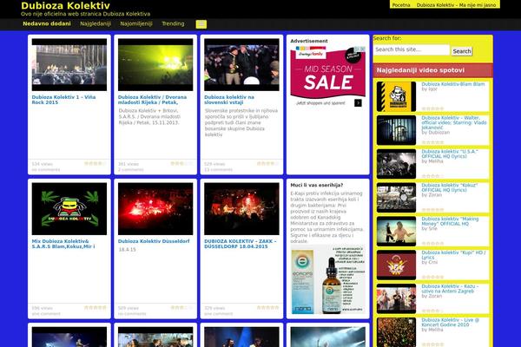Select the Nedavno dodani tab

pos(47,23)
